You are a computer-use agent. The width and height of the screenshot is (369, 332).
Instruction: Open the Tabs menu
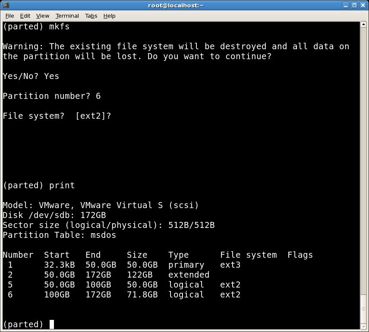click(x=91, y=16)
